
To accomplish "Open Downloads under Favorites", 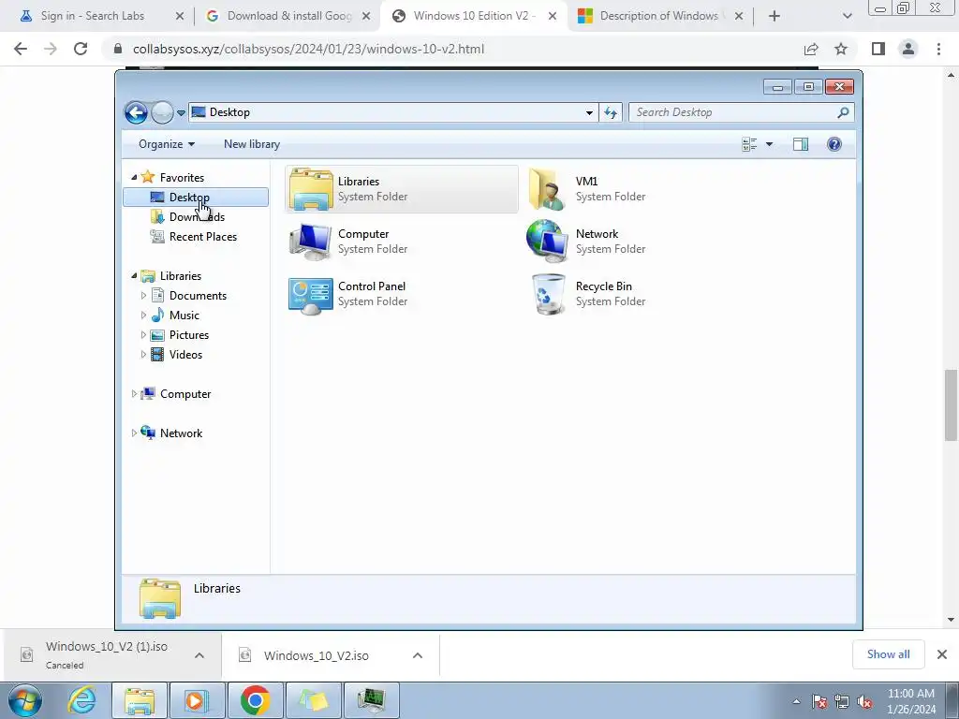I will pyautogui.click(x=197, y=217).
